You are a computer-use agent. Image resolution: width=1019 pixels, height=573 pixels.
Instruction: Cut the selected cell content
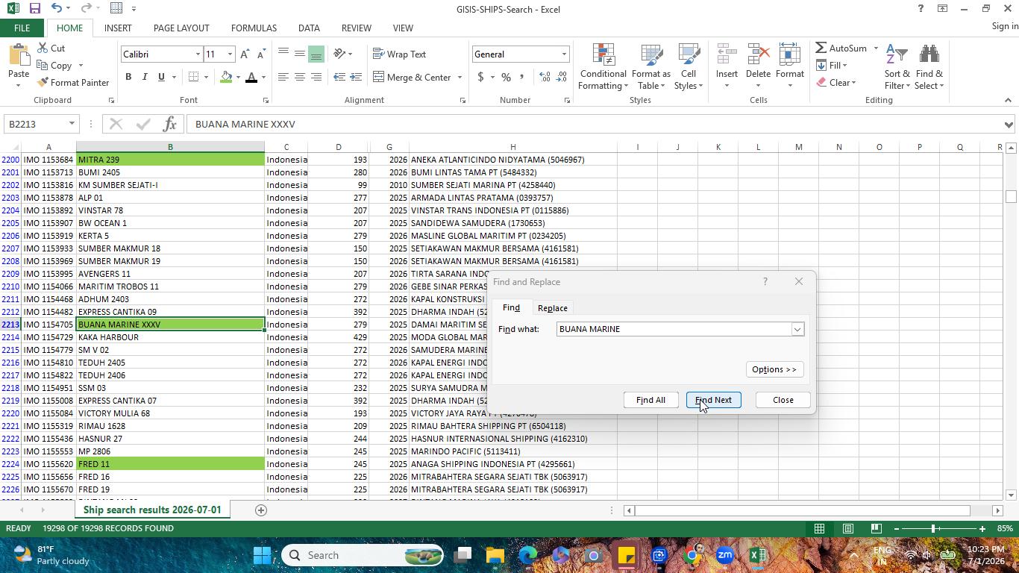click(51, 48)
